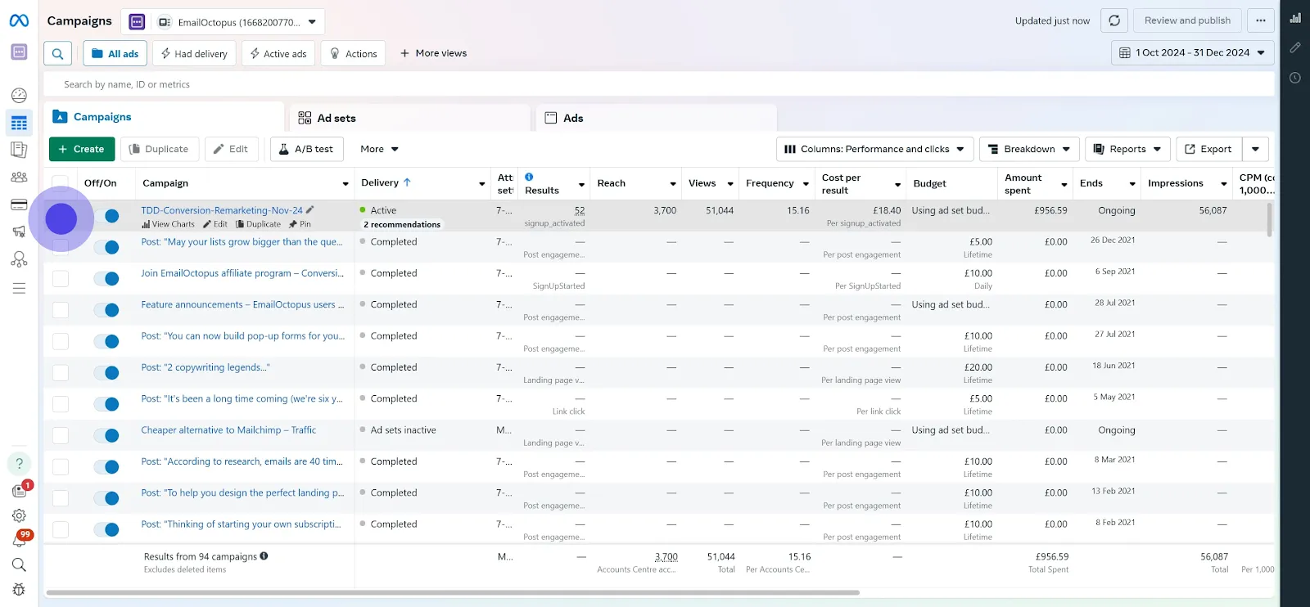Click the refresh icon beside Updated just now
1310x607 pixels.
[1114, 20]
